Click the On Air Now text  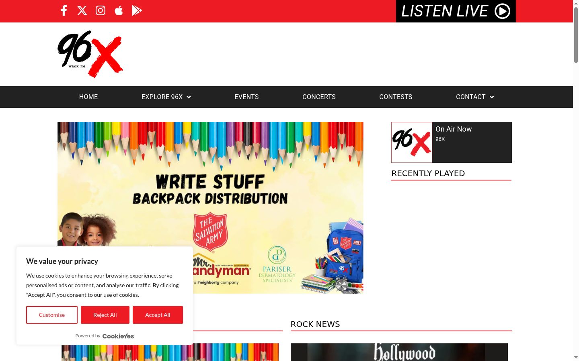[x=454, y=129]
